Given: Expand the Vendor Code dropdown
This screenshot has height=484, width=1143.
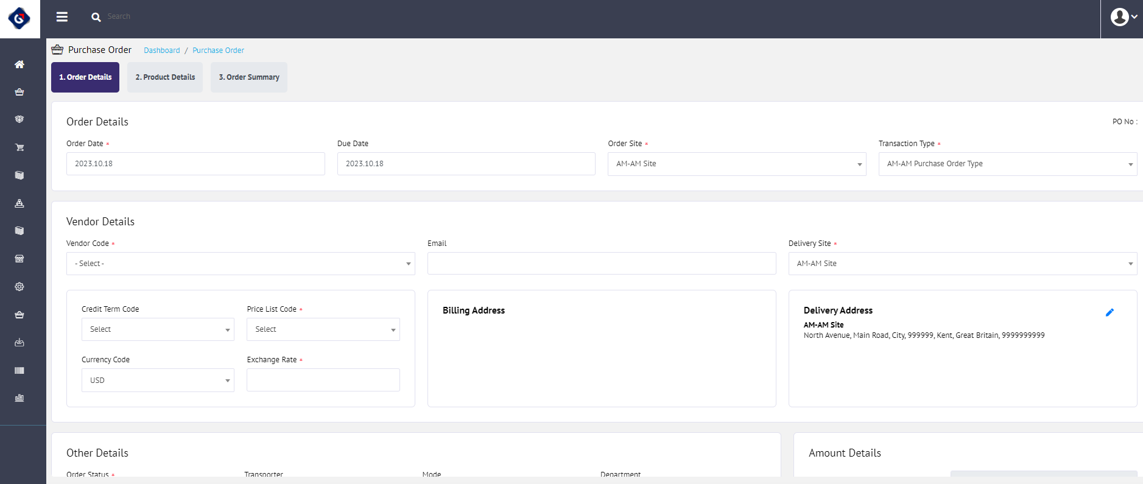Looking at the screenshot, I should click(x=241, y=264).
